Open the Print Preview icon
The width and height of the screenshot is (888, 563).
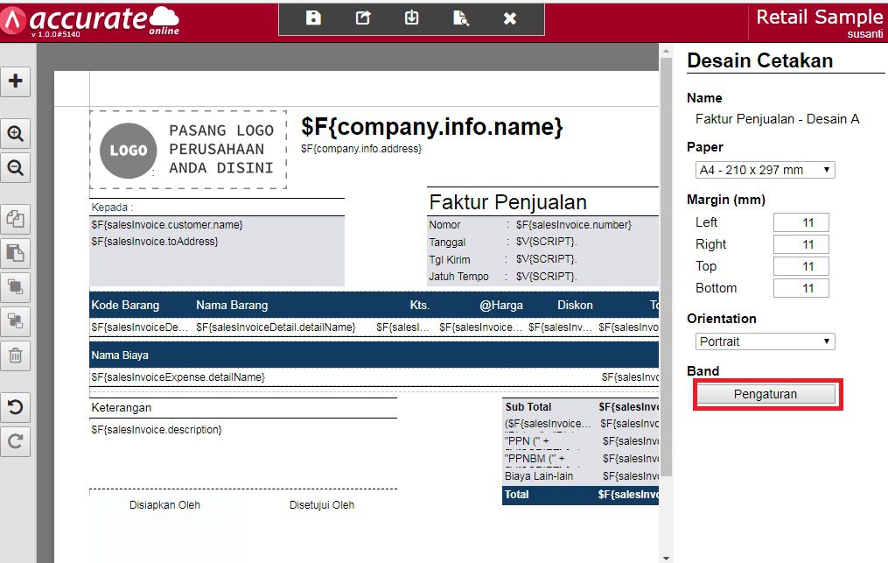pyautogui.click(x=461, y=18)
